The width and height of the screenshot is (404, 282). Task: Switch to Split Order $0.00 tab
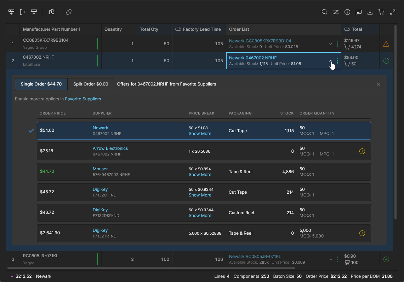pos(91,84)
